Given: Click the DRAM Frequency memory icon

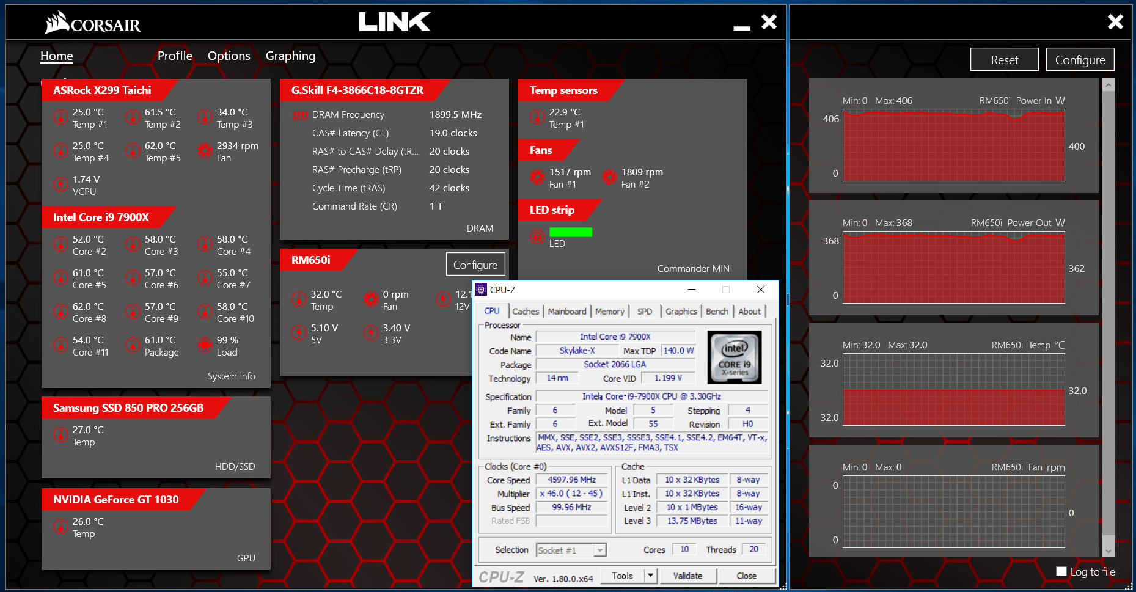Looking at the screenshot, I should pos(300,115).
